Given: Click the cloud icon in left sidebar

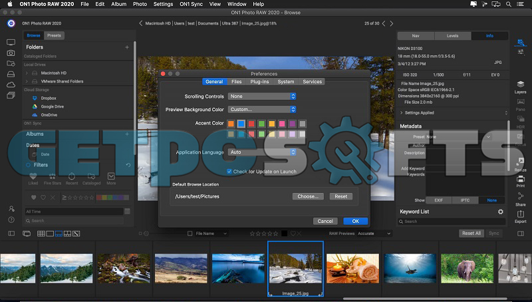Looking at the screenshot, I should pos(11,84).
